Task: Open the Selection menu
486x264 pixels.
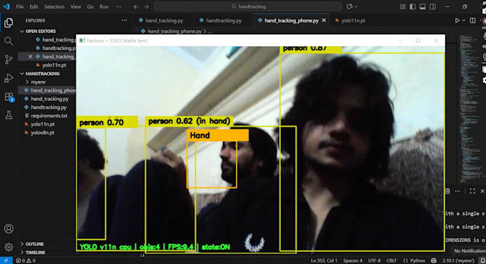Action: click(54, 6)
